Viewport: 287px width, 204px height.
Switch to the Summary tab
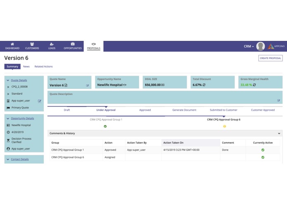(12, 66)
